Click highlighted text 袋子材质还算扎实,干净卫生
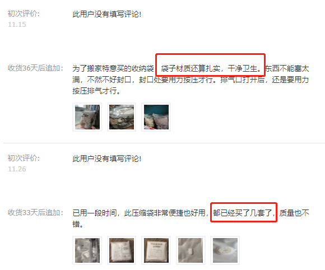325x270 pixels. (211, 68)
